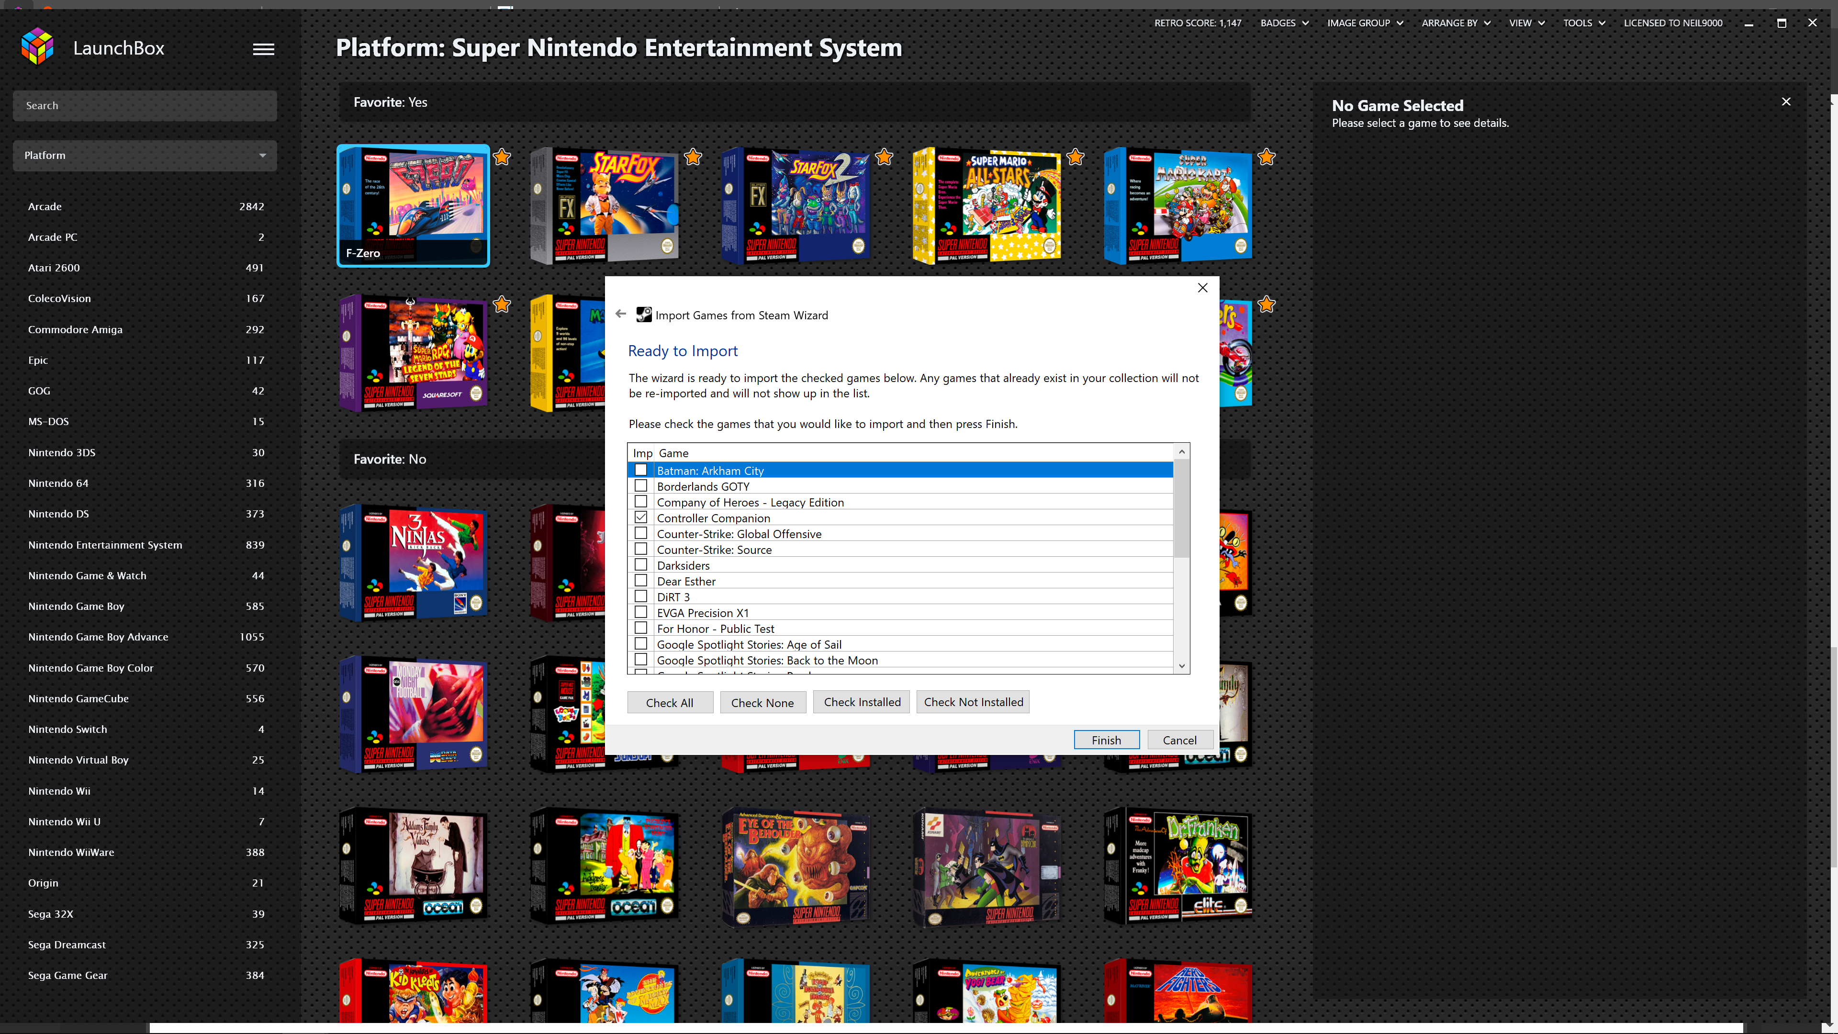Screen dimensions: 1838x1034
Task: Check the Dear Esther checkbox
Action: (x=641, y=580)
